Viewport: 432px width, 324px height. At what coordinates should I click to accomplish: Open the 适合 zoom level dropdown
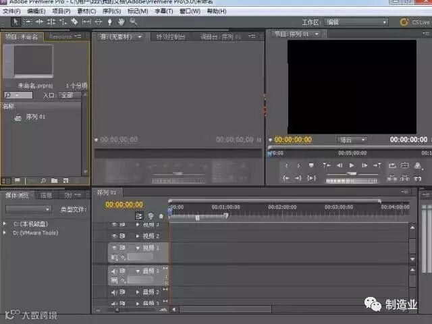pyautogui.click(x=352, y=140)
